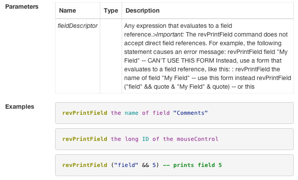The image size is (298, 180).
Task: Click the ID keyword in second example
Action: click(x=146, y=139)
